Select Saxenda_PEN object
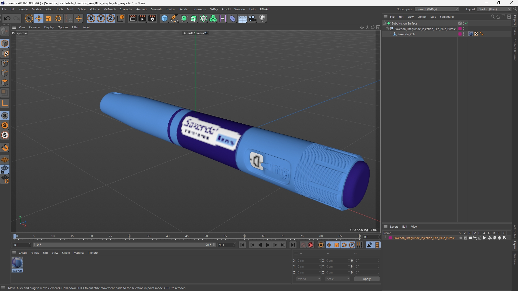 (406, 34)
